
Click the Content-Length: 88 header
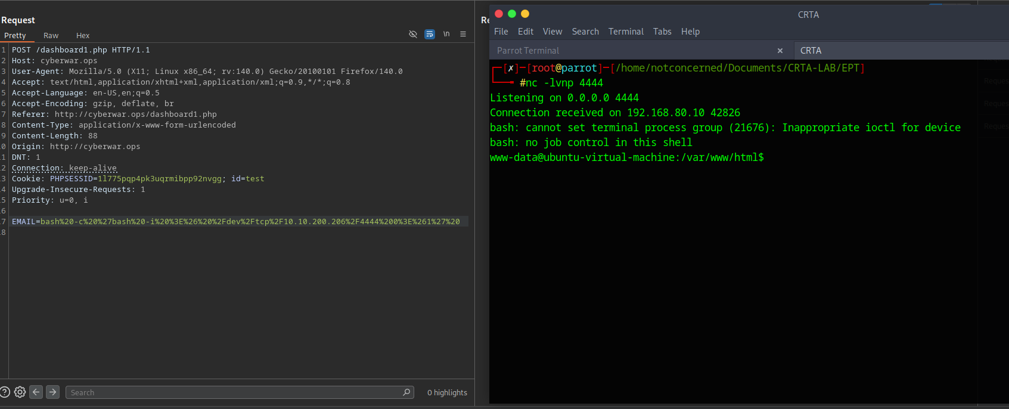pos(54,136)
